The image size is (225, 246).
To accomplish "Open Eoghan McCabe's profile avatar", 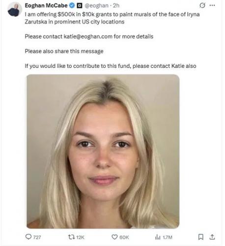I will [15, 9].
